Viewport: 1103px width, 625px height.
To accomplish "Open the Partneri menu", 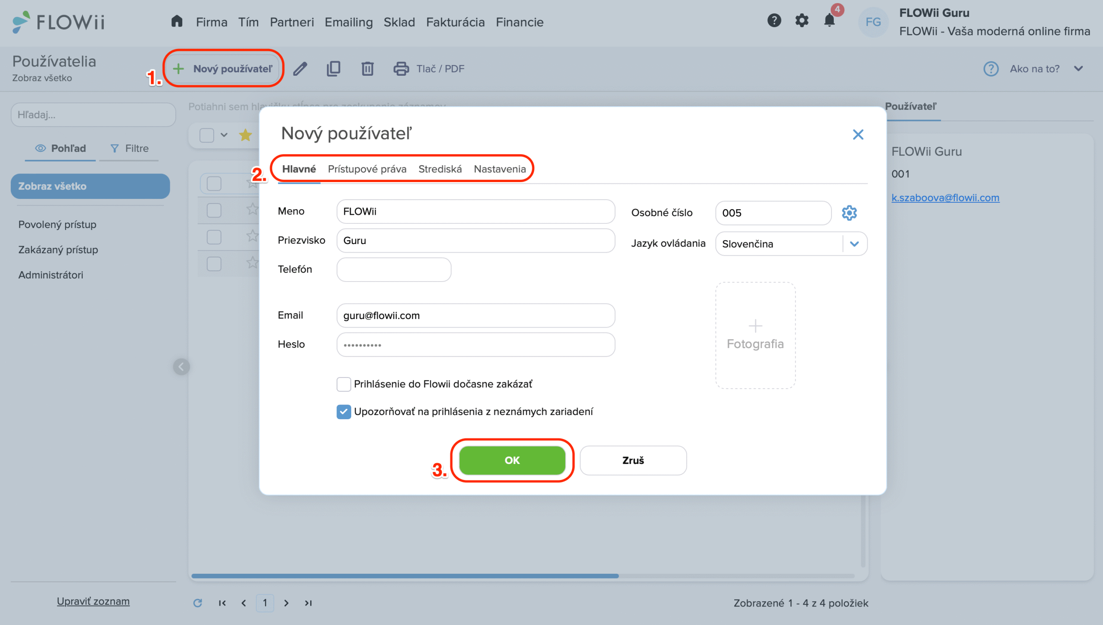I will [292, 22].
